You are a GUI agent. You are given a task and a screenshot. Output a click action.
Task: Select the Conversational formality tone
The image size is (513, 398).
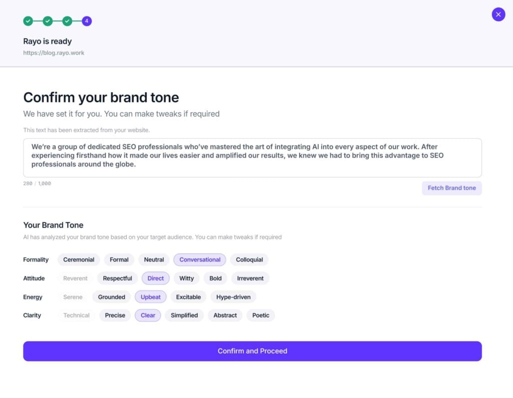200,260
